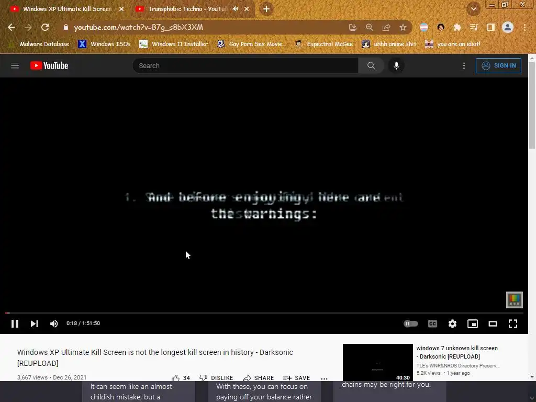Viewport: 536px width, 402px height.
Task: Like the video
Action: (181, 377)
